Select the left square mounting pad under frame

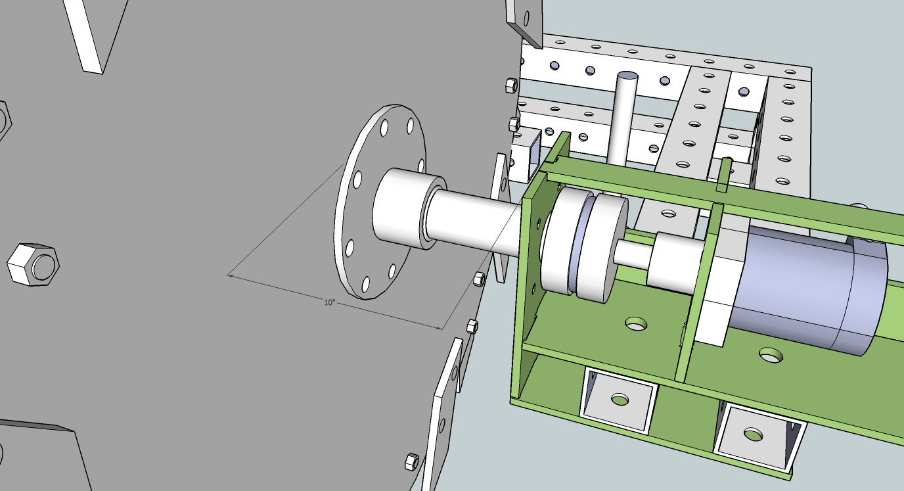[x=618, y=399]
